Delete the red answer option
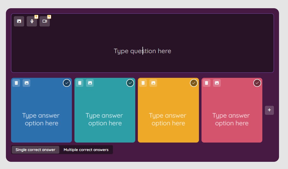The image size is (288, 169). coord(206,83)
